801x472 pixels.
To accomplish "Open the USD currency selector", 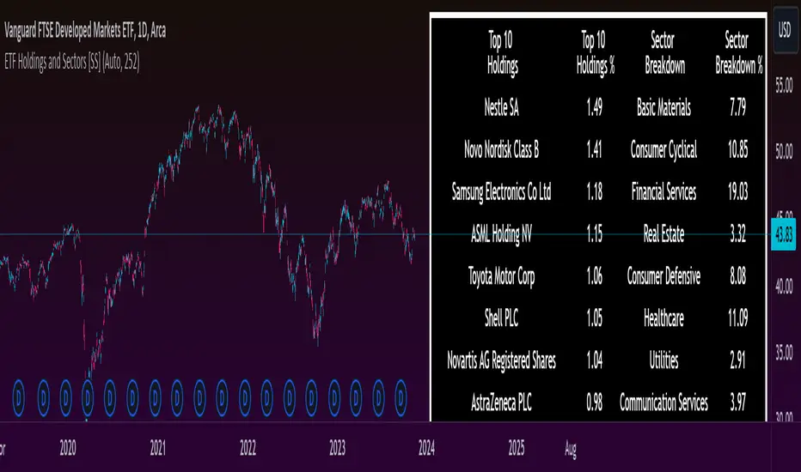I will 785,31.
